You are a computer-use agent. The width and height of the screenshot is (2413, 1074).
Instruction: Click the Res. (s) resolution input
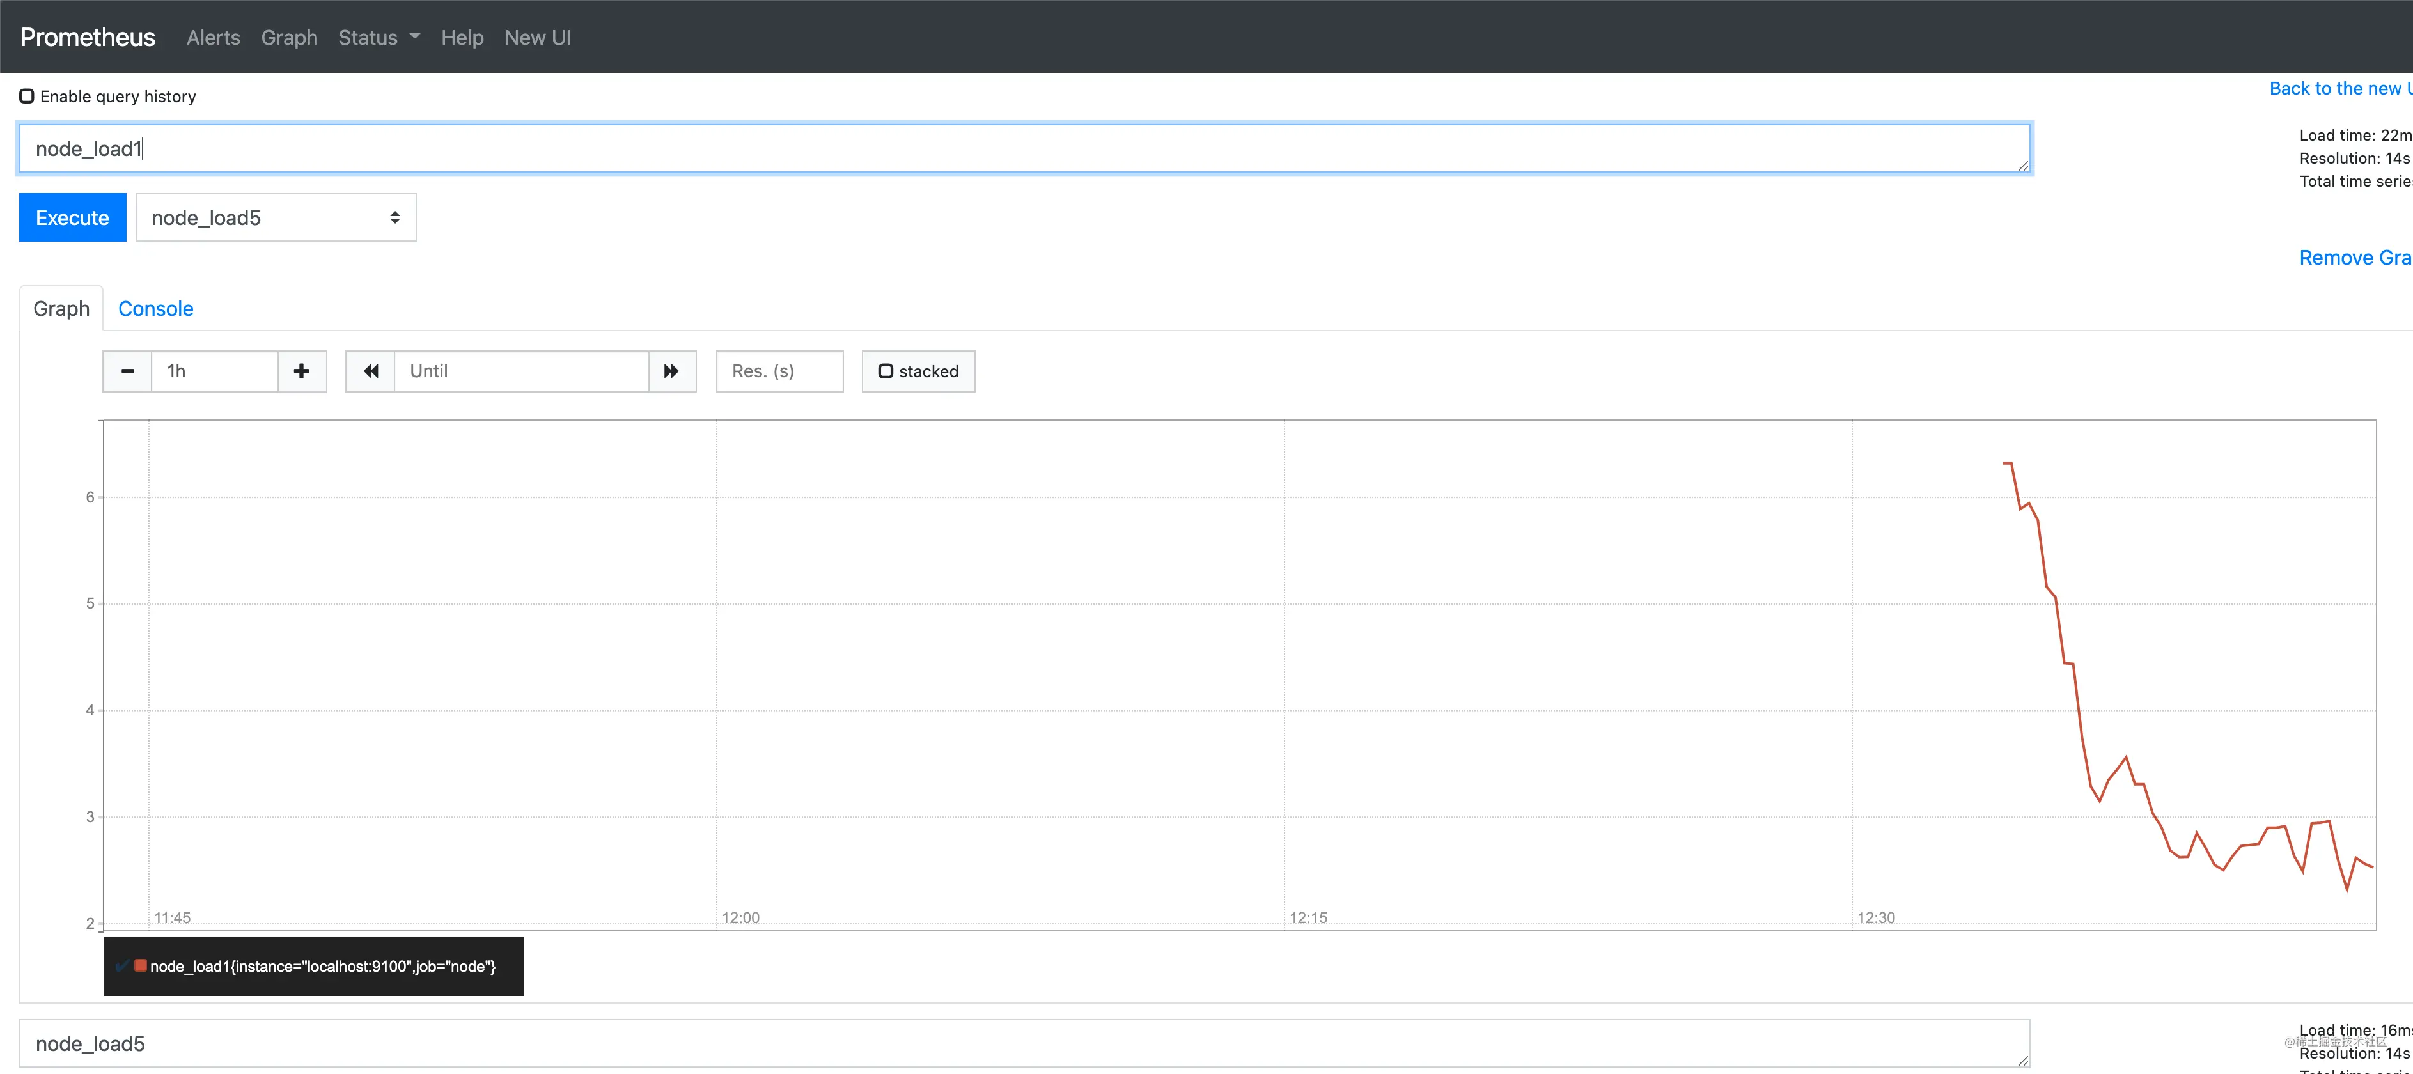779,371
